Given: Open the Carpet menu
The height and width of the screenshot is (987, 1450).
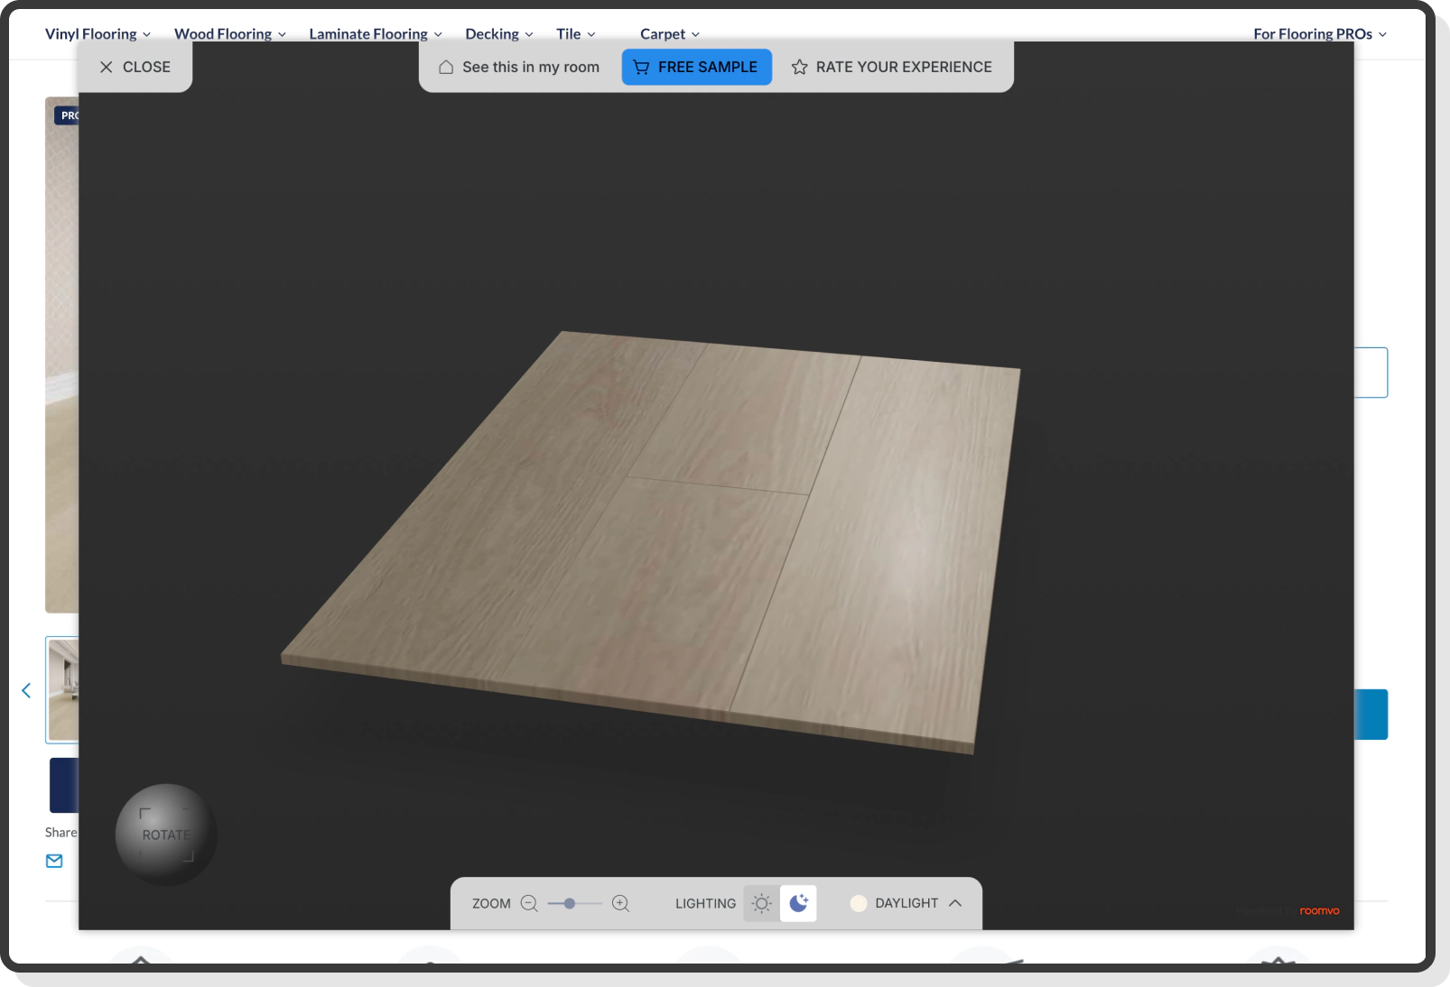Looking at the screenshot, I should click(669, 33).
